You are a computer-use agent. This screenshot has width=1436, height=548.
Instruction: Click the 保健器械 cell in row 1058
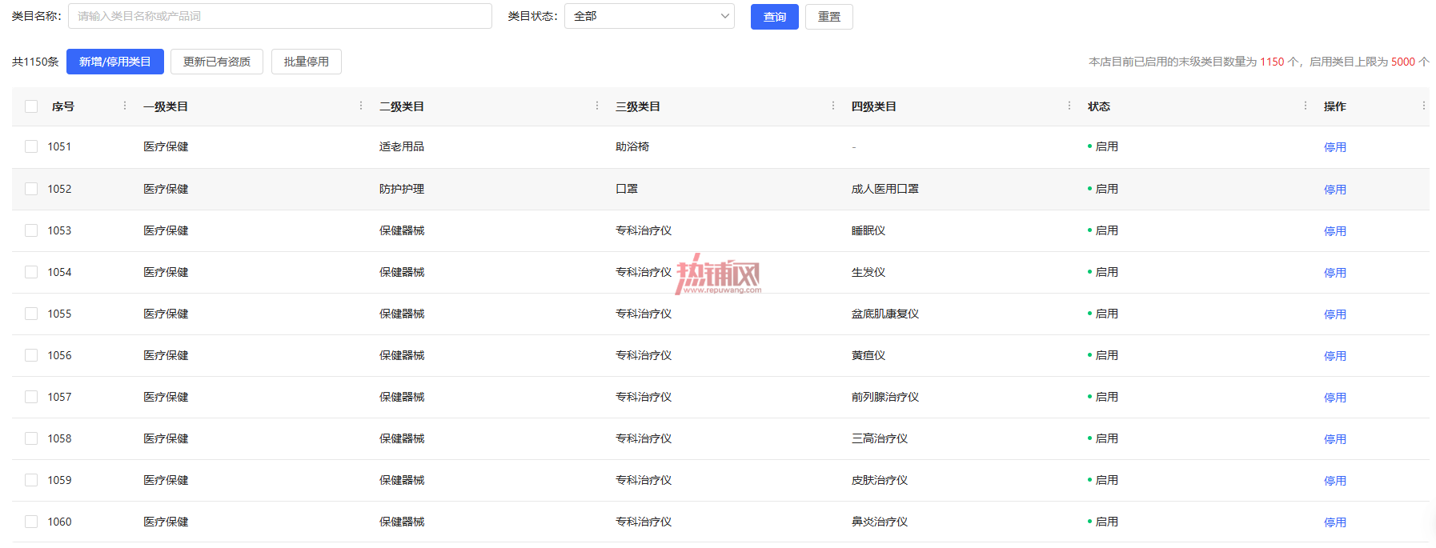click(402, 438)
